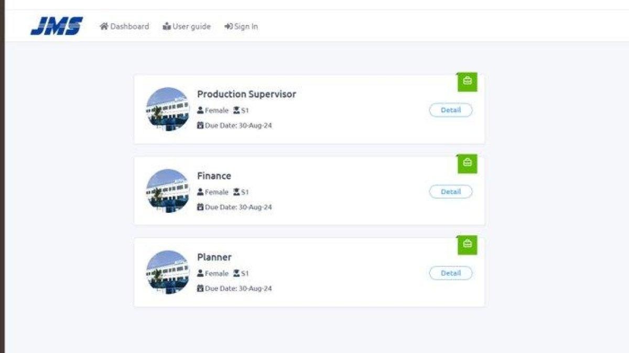Viewport: 629px width, 353px height.
Task: Open Detail for Finance job
Action: (x=451, y=192)
